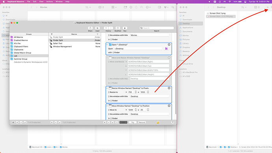Viewport: 272px width, 153px height.
Task: Toggle enable checkmark for selected action
Action: pos(113,123)
